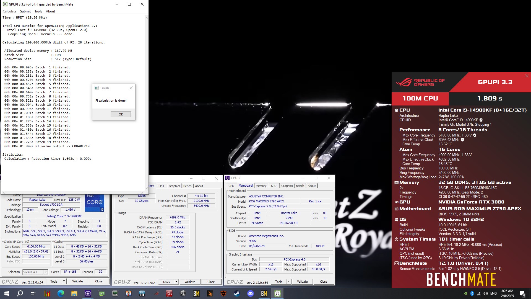This screenshot has height=299, width=531.
Task: Open Graphics tab in Mainboard CPU-Z window
Action: [x=287, y=186]
